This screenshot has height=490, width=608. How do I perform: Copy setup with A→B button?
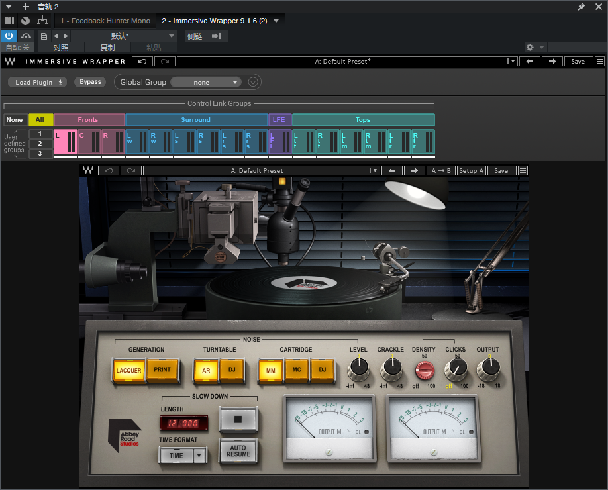click(441, 171)
